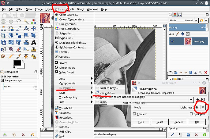
Task: Select the Pencil tool
Action: [11, 56]
